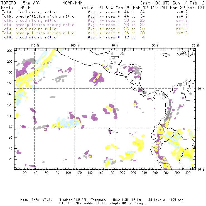This screenshot has height=206, width=206.
Task: Click the blue "Avg. k-index = 19 to 4" text
Action: coord(116,37)
